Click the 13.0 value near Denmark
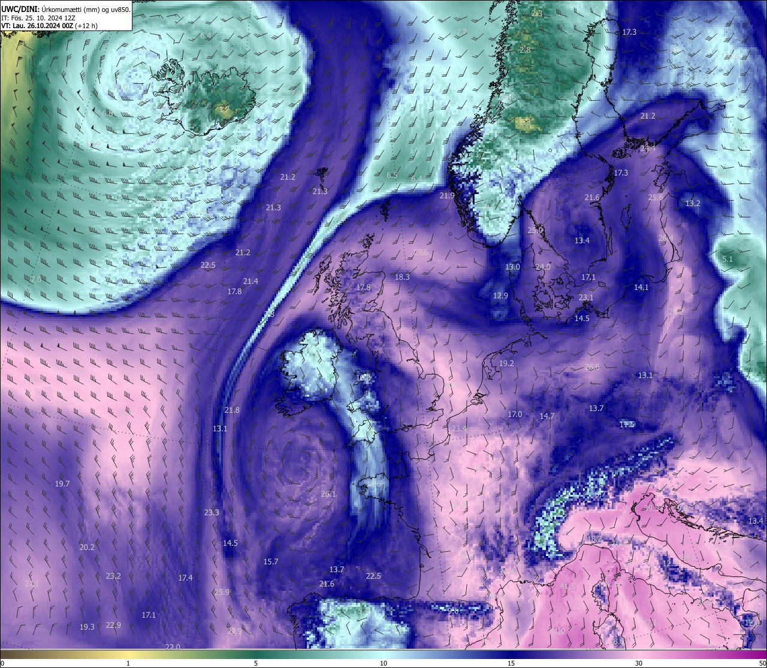The width and height of the screenshot is (767, 668). [x=512, y=267]
